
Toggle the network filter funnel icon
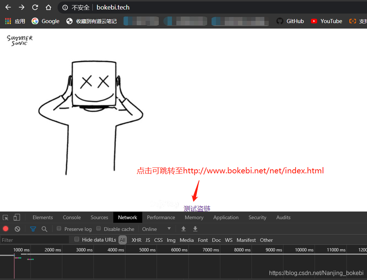[x=33, y=229]
